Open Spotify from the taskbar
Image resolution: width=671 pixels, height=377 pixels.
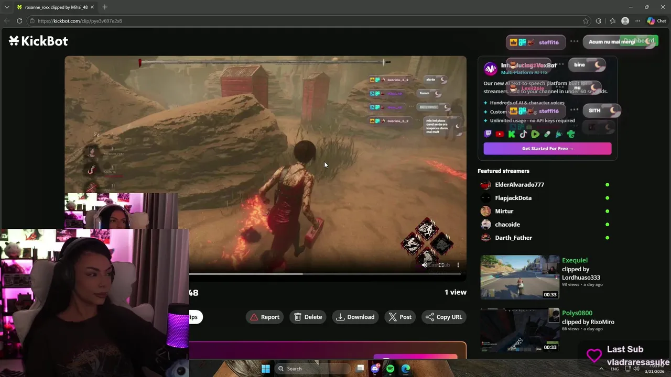click(x=390, y=369)
